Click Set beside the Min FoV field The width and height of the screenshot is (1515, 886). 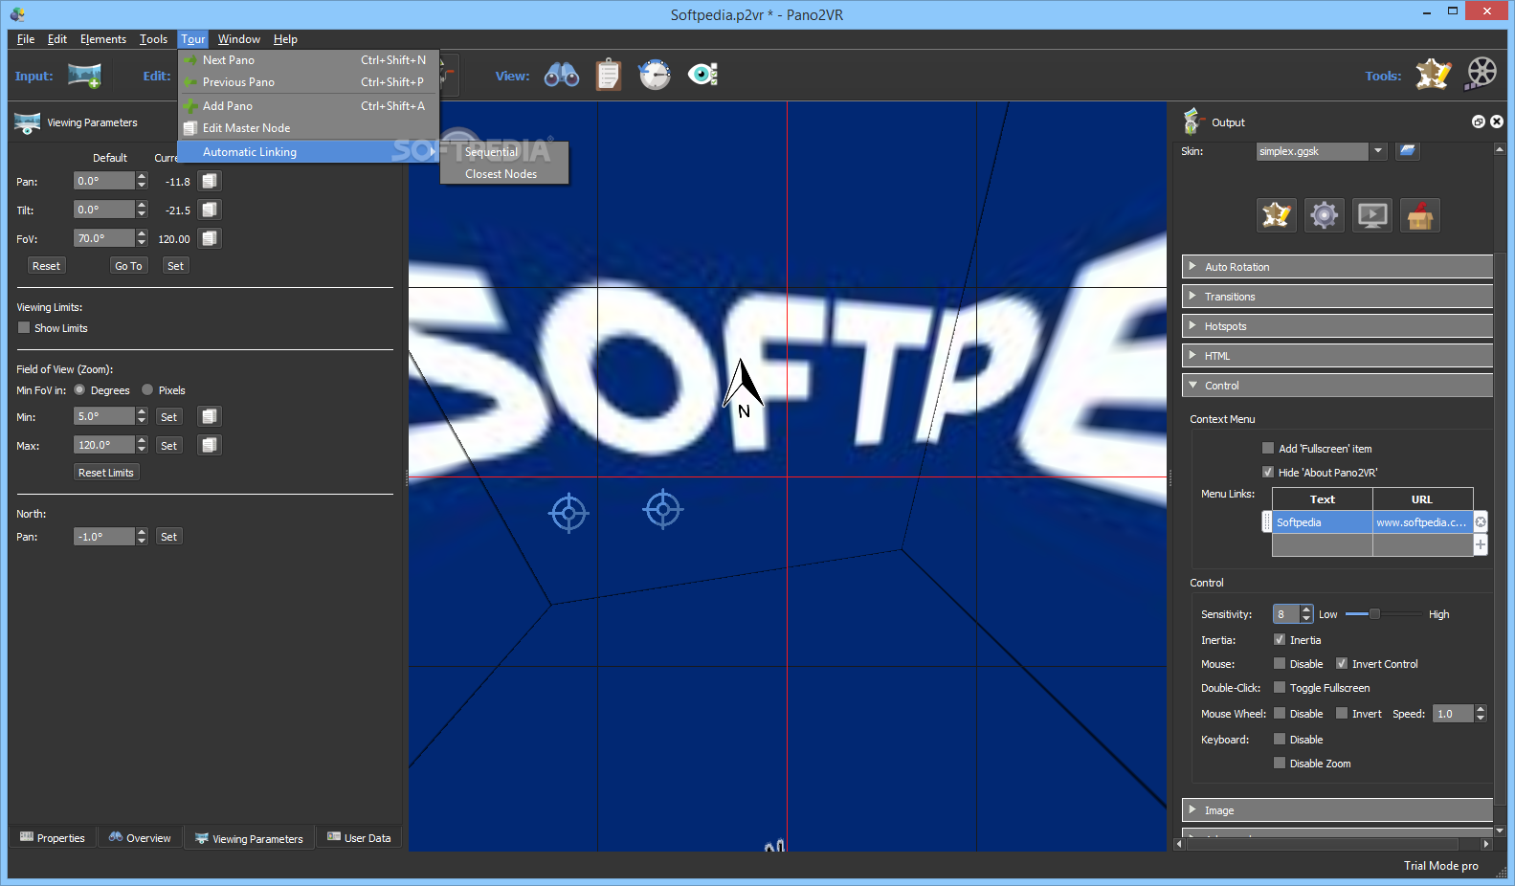click(168, 417)
